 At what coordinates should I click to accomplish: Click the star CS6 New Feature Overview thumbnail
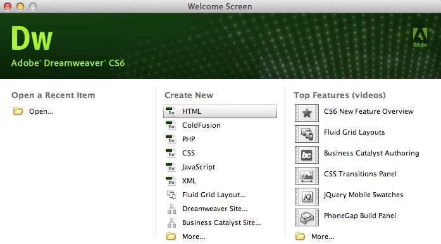click(x=307, y=113)
